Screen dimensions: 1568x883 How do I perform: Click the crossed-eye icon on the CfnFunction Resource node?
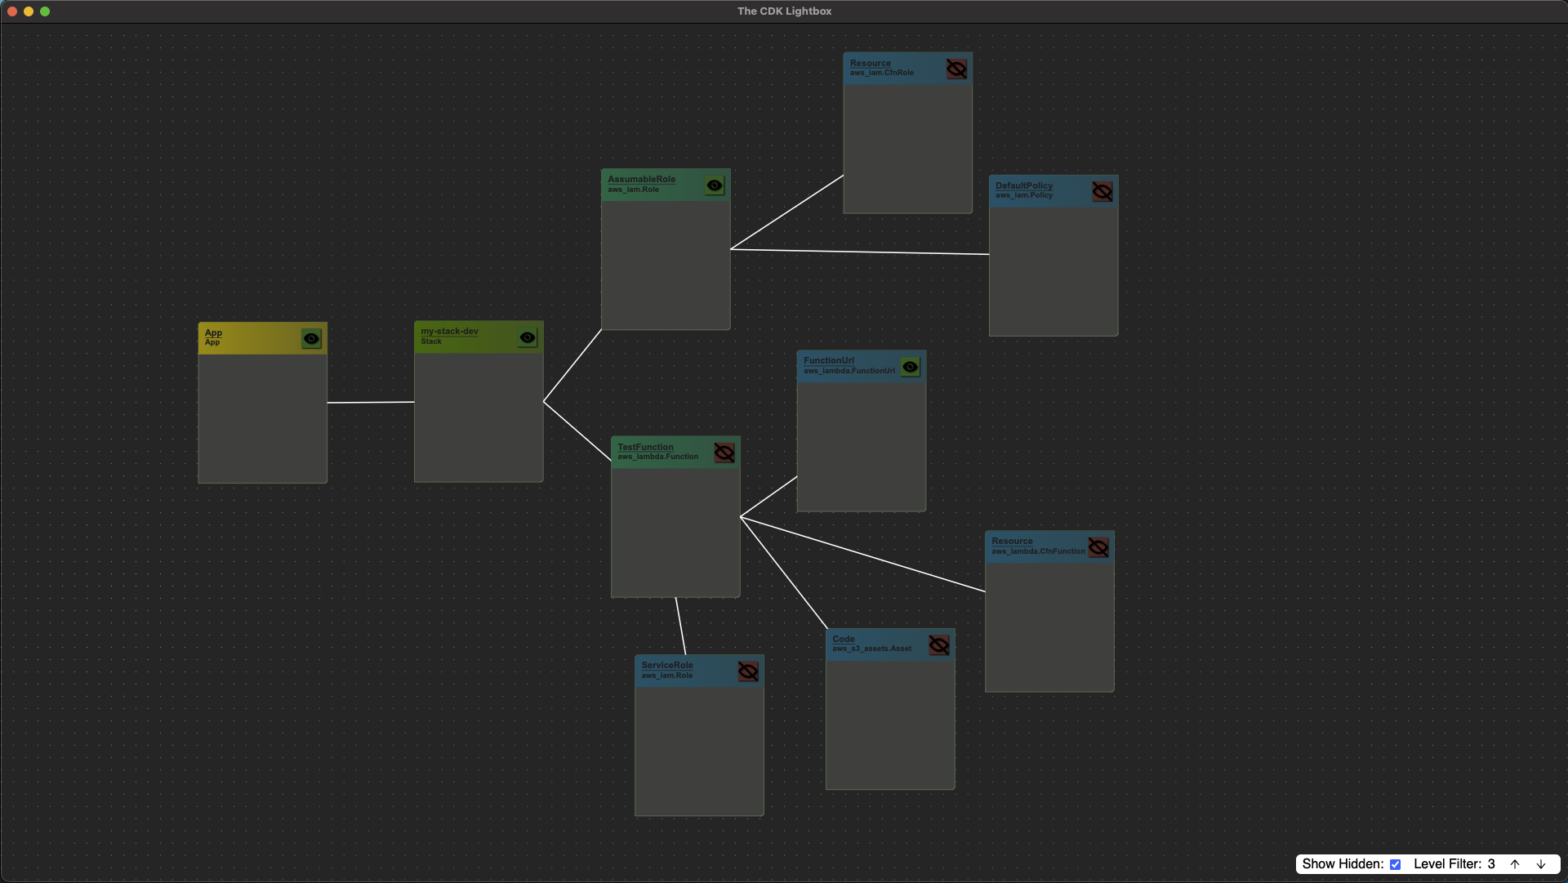click(x=1098, y=547)
